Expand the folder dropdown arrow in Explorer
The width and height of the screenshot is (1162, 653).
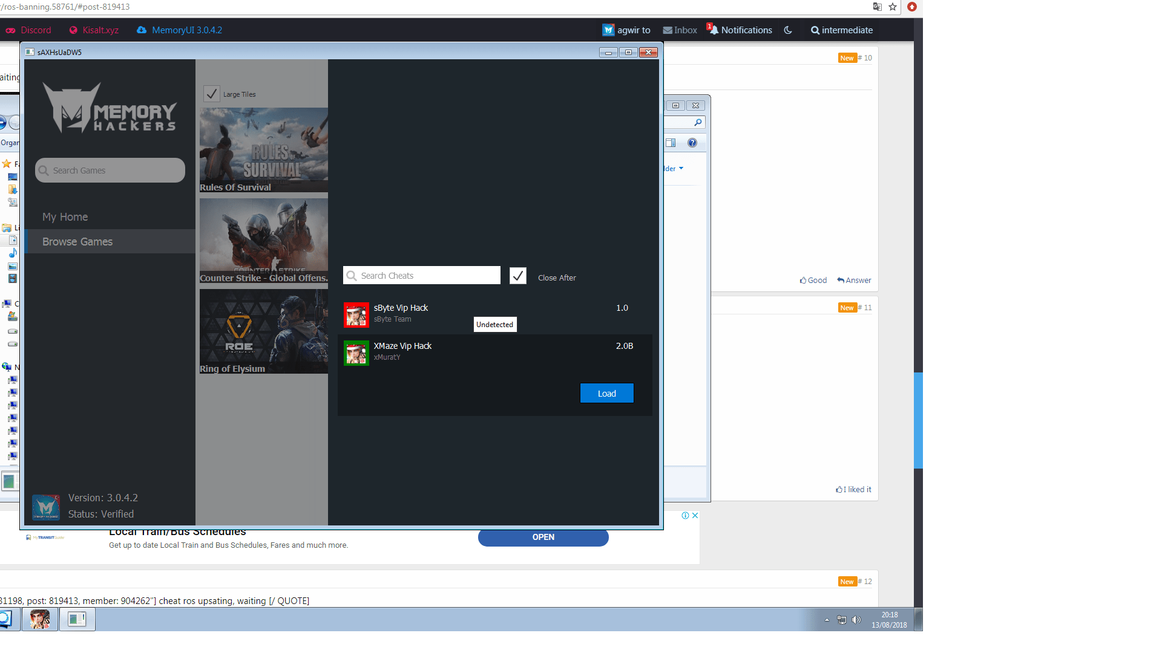pyautogui.click(x=681, y=169)
